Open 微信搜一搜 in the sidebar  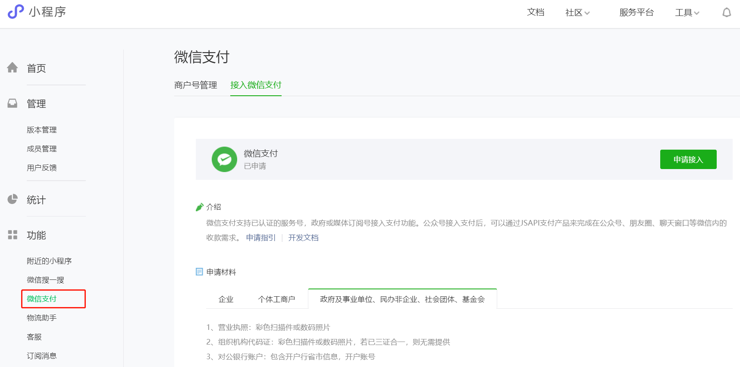[x=45, y=280]
